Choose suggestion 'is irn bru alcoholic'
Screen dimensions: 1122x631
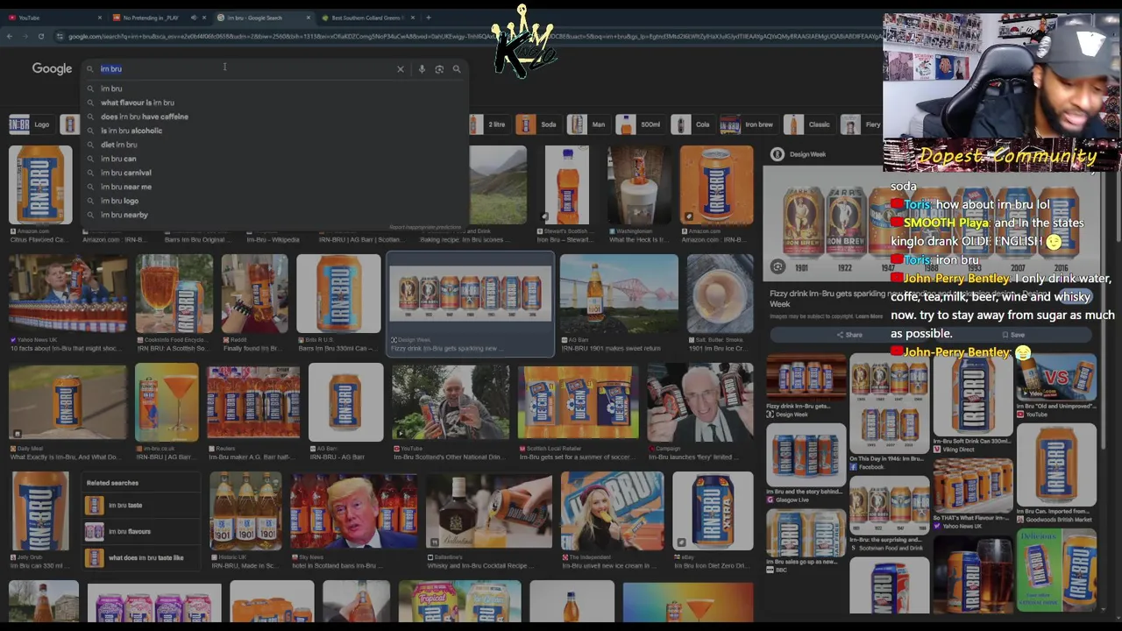[131, 131]
